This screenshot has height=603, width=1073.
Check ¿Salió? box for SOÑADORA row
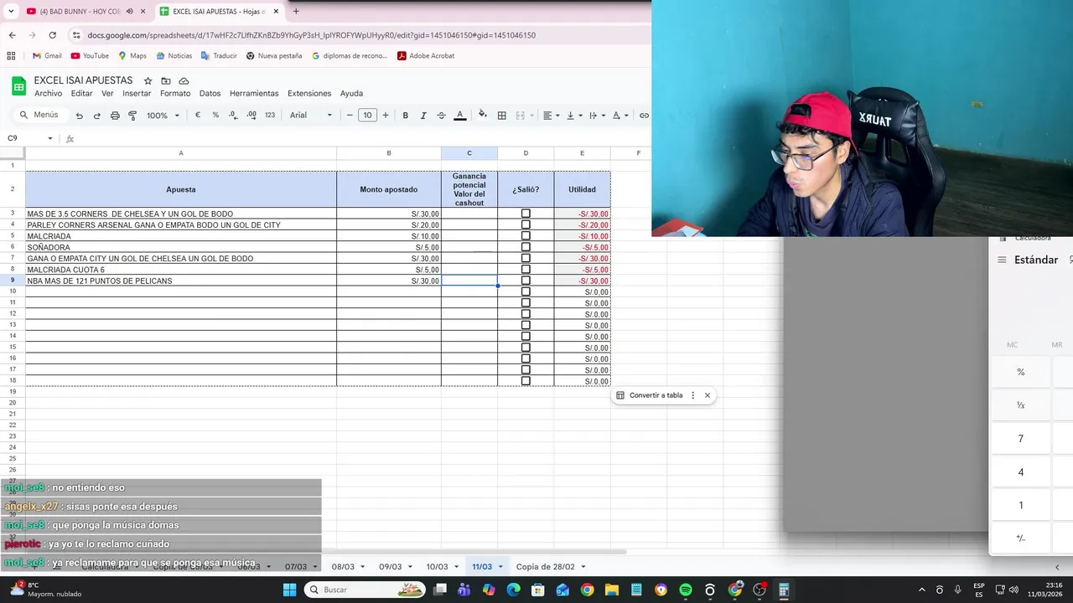coord(526,247)
